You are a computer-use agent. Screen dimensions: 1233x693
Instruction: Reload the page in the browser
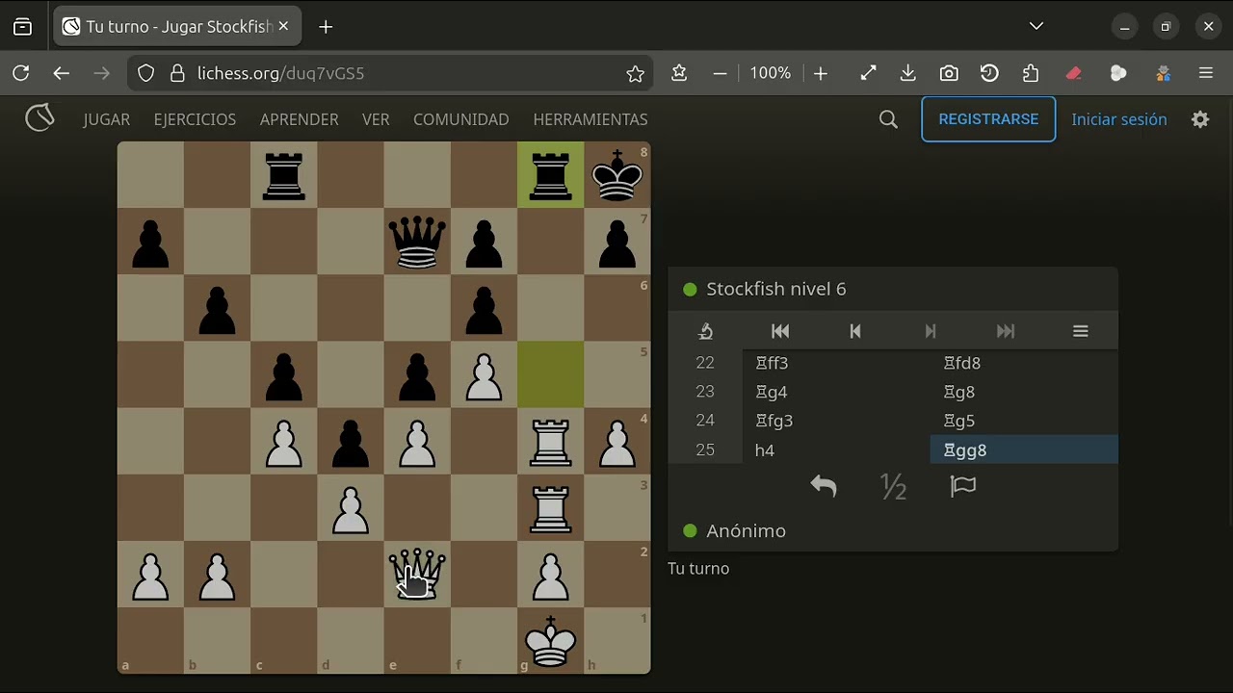point(21,73)
